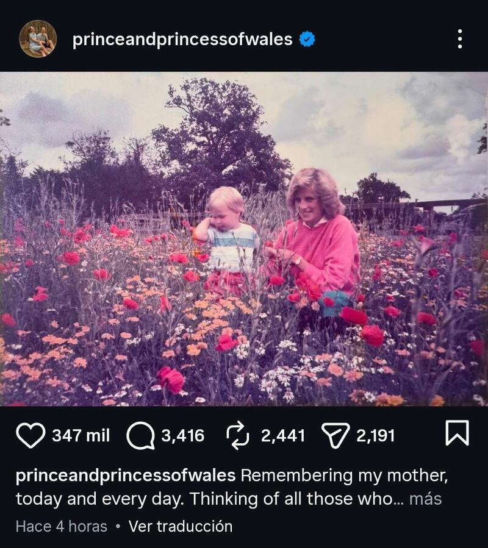Open the princeandprincessofwales profile picture
This screenshot has width=488, height=548.
[38, 39]
